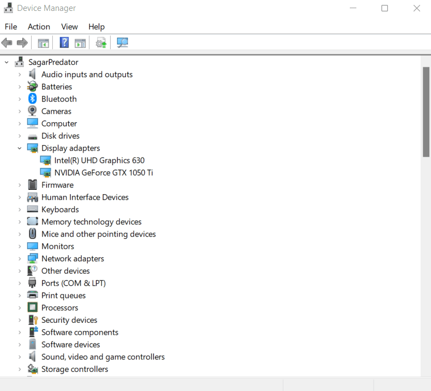431x391 pixels.
Task: Open the Action menu
Action: coord(39,27)
